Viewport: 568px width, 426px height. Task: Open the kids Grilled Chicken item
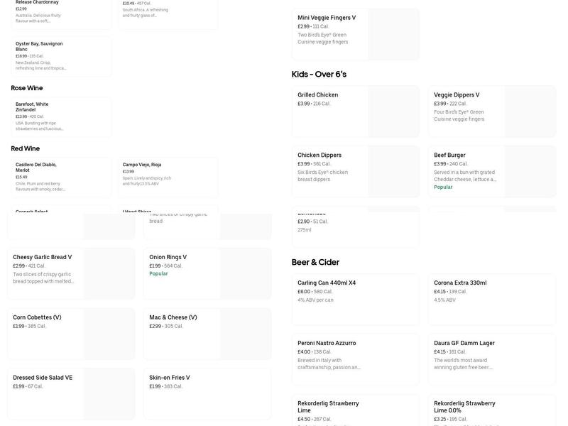pos(356,111)
